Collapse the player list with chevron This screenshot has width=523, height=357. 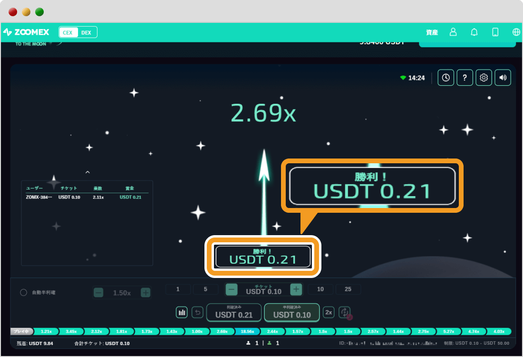coord(87,172)
